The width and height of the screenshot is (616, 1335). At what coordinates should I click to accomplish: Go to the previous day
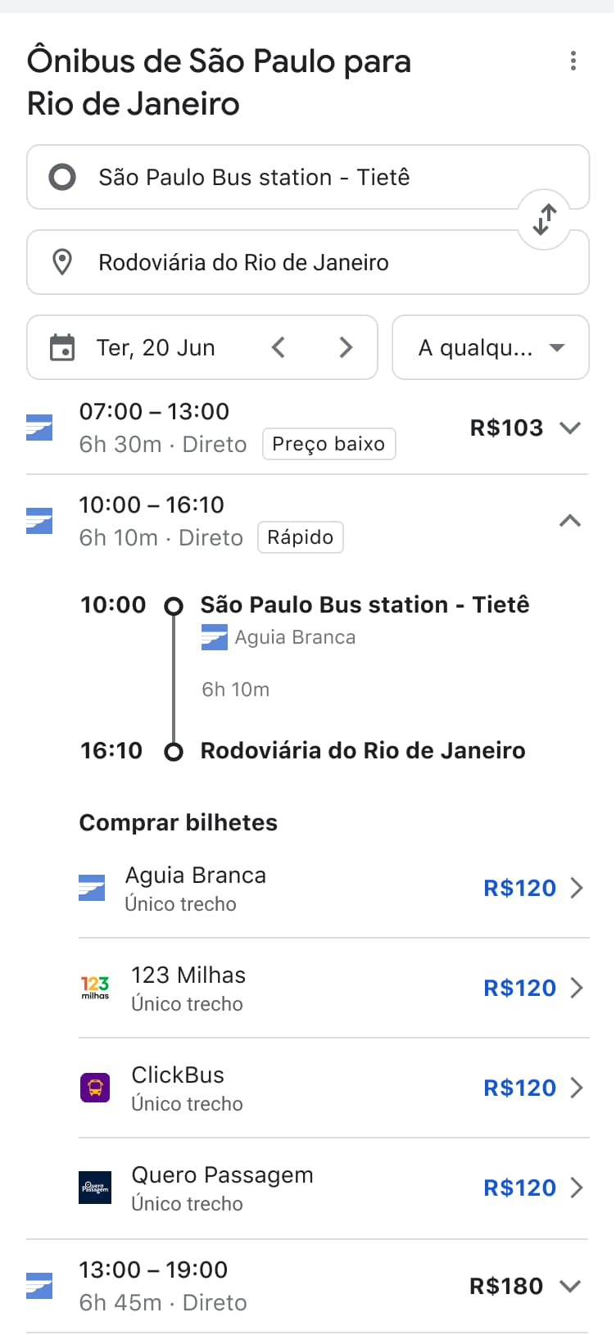coord(279,347)
